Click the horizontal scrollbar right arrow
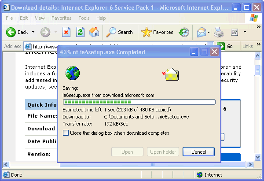Image resolution: width=264 pixels, height=181 pixels. (250, 164)
